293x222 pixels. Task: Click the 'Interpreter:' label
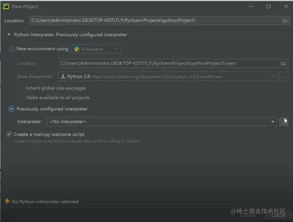tap(30, 122)
